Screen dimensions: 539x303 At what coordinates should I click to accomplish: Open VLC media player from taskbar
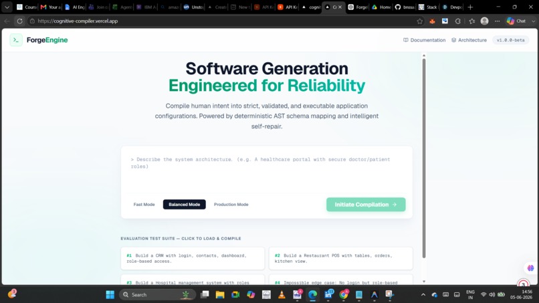(282, 295)
